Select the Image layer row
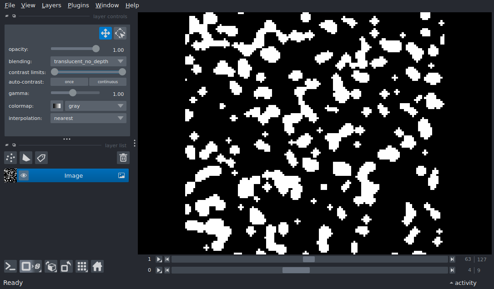 point(73,175)
